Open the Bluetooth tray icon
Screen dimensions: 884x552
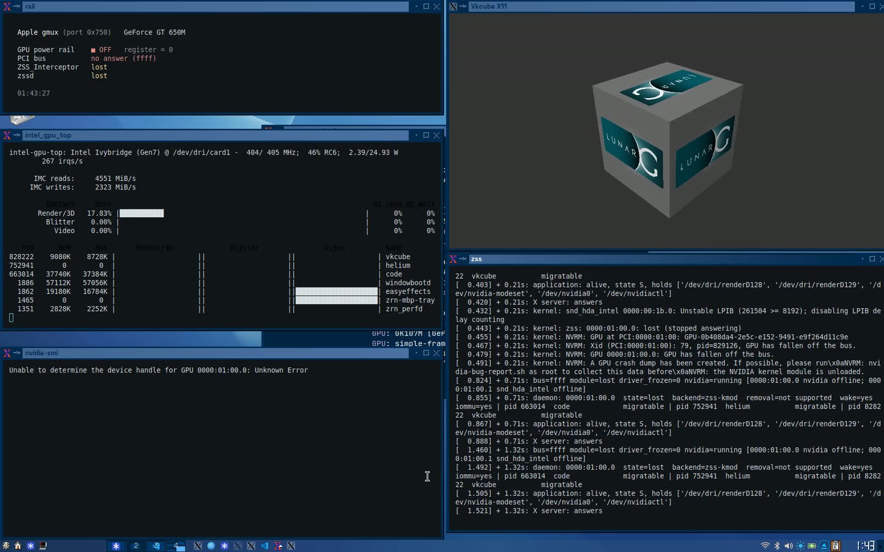[x=777, y=546]
